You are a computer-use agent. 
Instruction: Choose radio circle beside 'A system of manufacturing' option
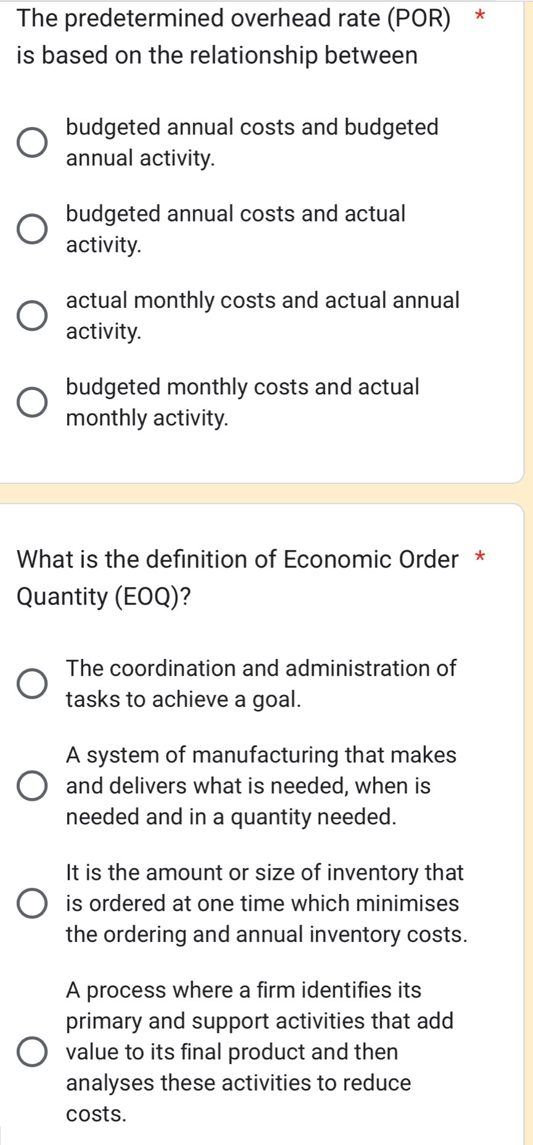pyautogui.click(x=31, y=786)
